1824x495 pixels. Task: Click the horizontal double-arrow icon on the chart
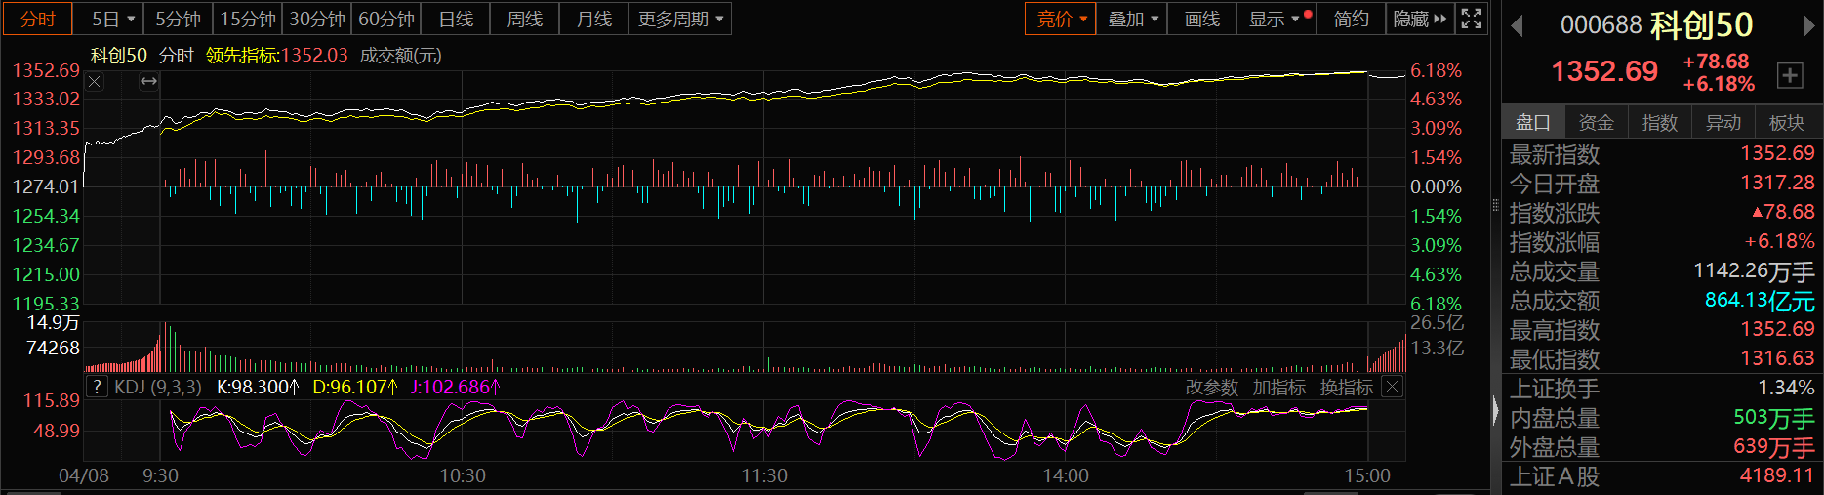click(148, 82)
